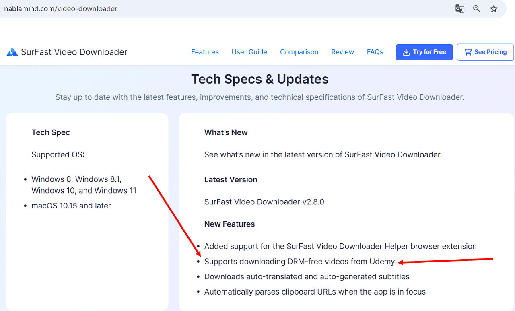The image size is (515, 311).
Task: Click the Tech Specs & Updates heading
Action: click(260, 79)
